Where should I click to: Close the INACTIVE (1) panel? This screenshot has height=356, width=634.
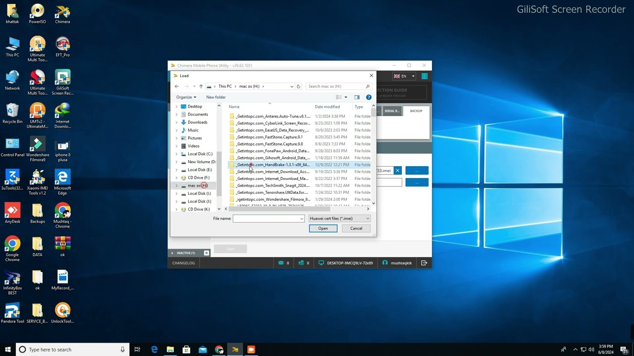tap(207, 253)
